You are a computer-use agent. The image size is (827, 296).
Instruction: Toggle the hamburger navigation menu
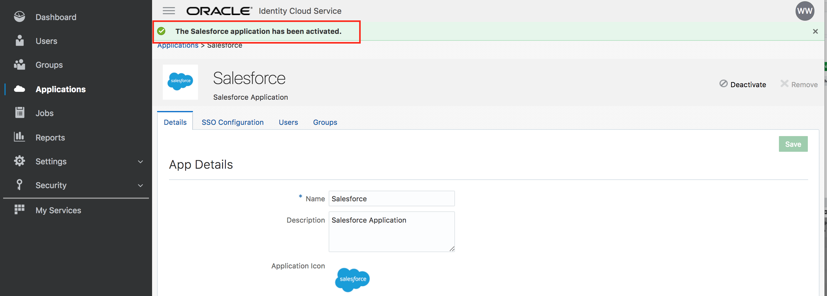pyautogui.click(x=169, y=11)
